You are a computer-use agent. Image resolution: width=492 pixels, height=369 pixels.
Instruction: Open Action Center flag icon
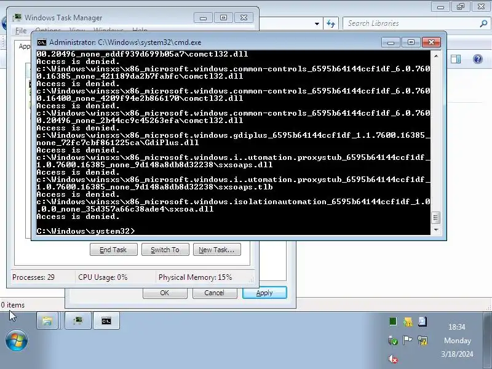click(407, 340)
